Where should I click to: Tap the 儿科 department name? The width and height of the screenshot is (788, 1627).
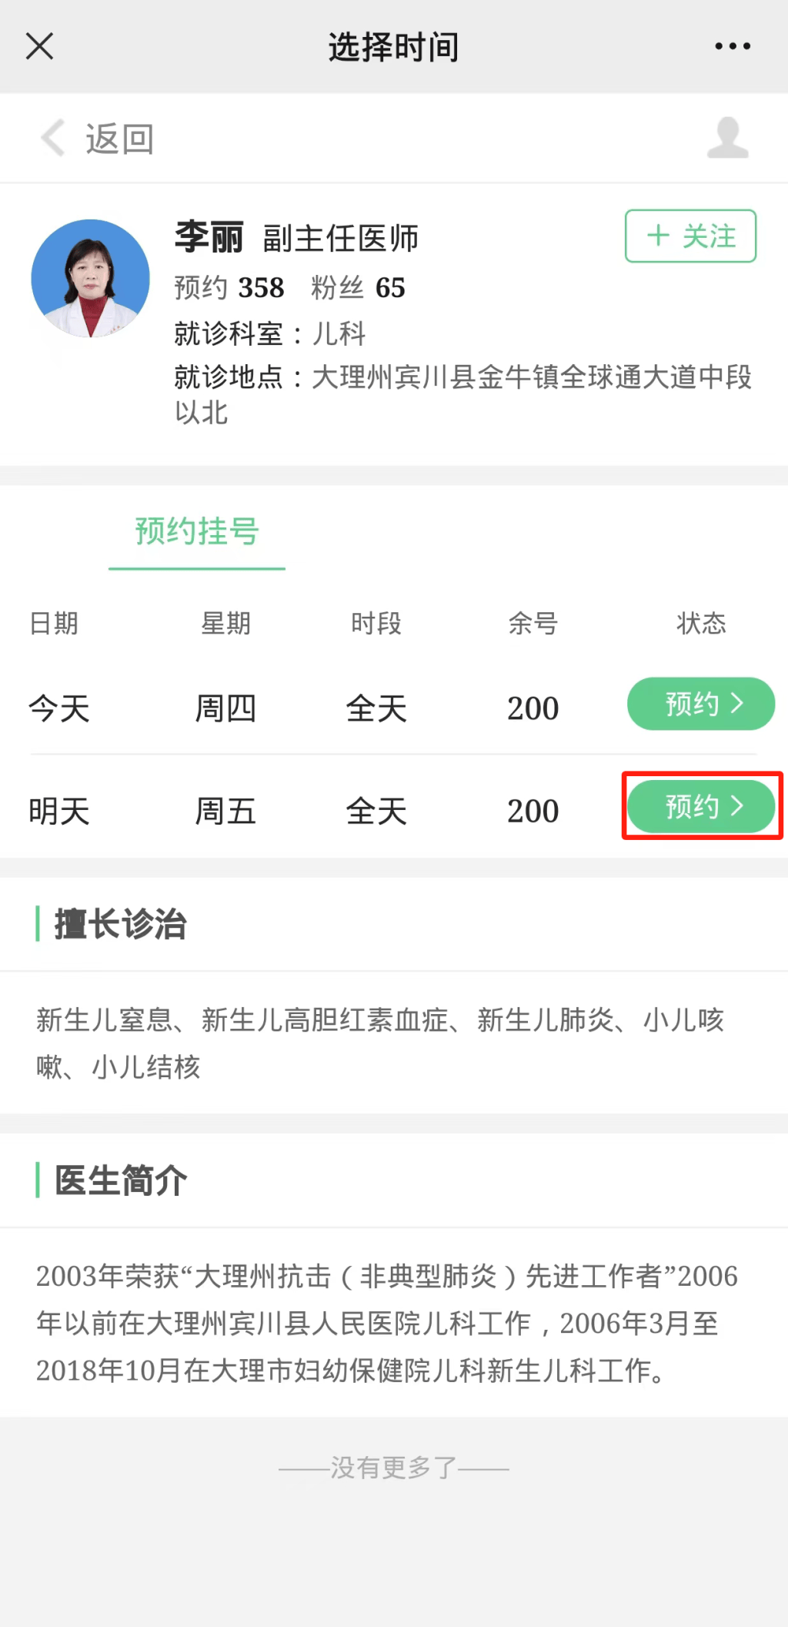coord(339,333)
